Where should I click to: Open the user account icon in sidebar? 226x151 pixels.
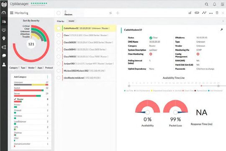point(4,65)
